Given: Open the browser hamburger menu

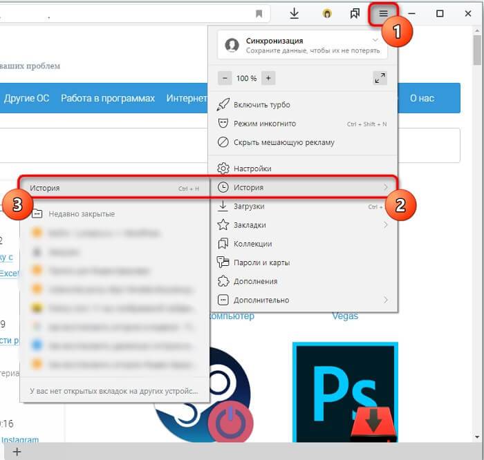Looking at the screenshot, I should pos(383,14).
